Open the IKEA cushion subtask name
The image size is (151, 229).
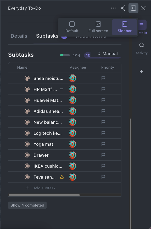pos(48,166)
